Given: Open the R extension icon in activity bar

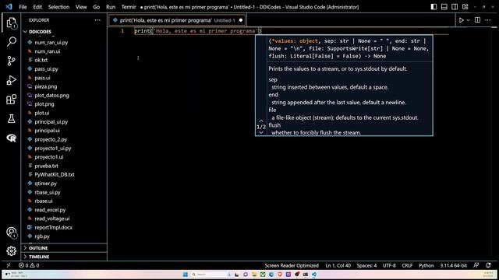Looking at the screenshot, I should click(12, 138).
